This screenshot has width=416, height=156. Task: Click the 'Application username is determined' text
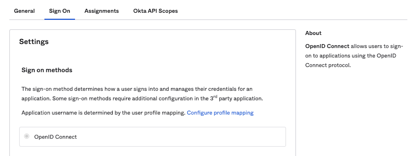[103, 113]
